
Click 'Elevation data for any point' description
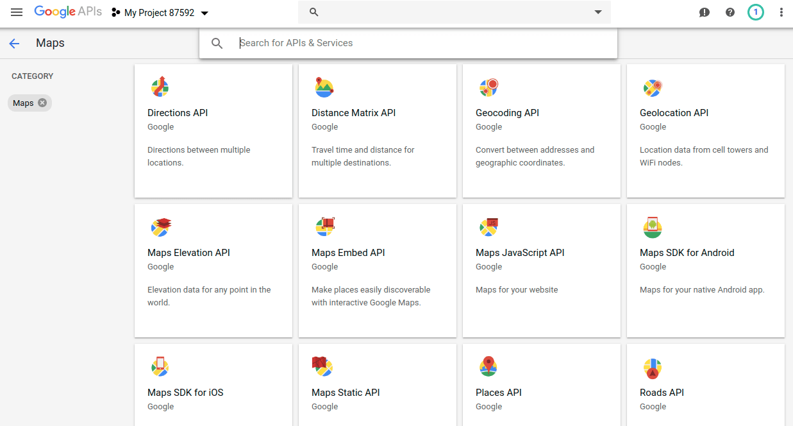click(209, 296)
